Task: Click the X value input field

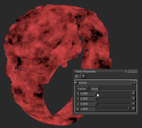Action: (x=87, y=93)
